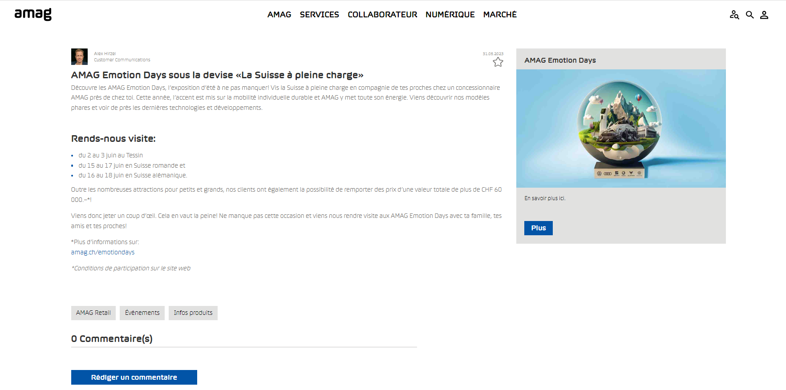Image resolution: width=786 pixels, height=390 pixels.
Task: Click the AMAG Emotion Days sidebar title
Action: [560, 60]
